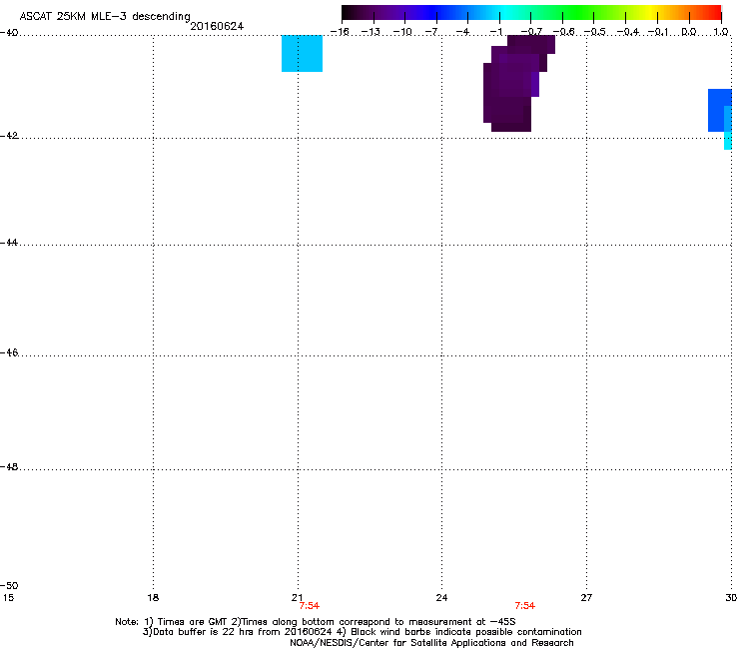Click longitude axis label 18
Screen dimensions: 739x649
(x=153, y=598)
